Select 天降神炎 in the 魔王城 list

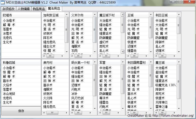(x=161, y=102)
